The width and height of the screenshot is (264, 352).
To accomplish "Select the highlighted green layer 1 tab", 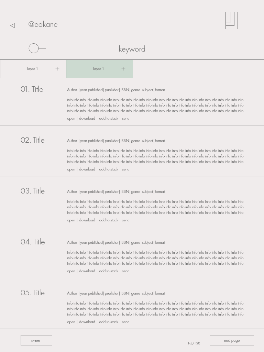I will 99,69.
